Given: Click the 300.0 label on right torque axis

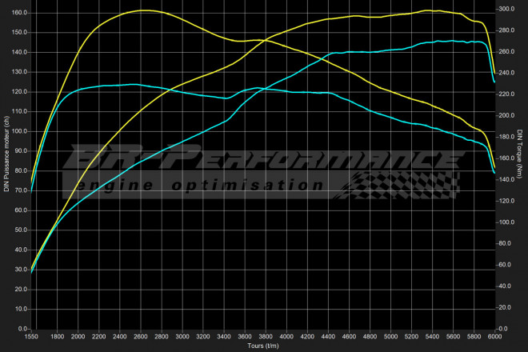Looking at the screenshot, I should click(506, 9).
